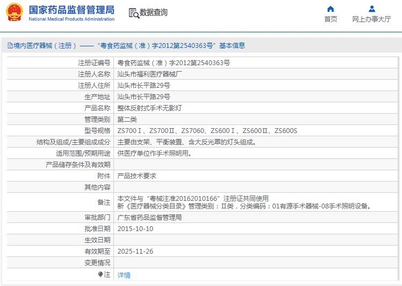Open the 数据查询 search icon
The width and height of the screenshot is (402, 286).
(x=134, y=13)
